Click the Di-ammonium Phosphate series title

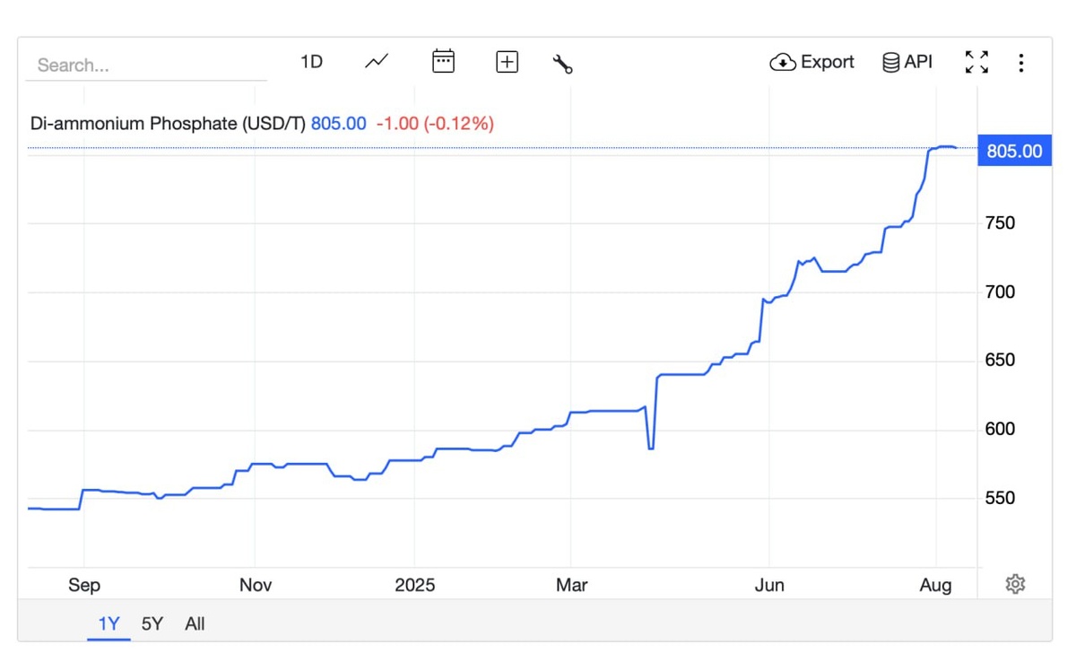(x=168, y=124)
